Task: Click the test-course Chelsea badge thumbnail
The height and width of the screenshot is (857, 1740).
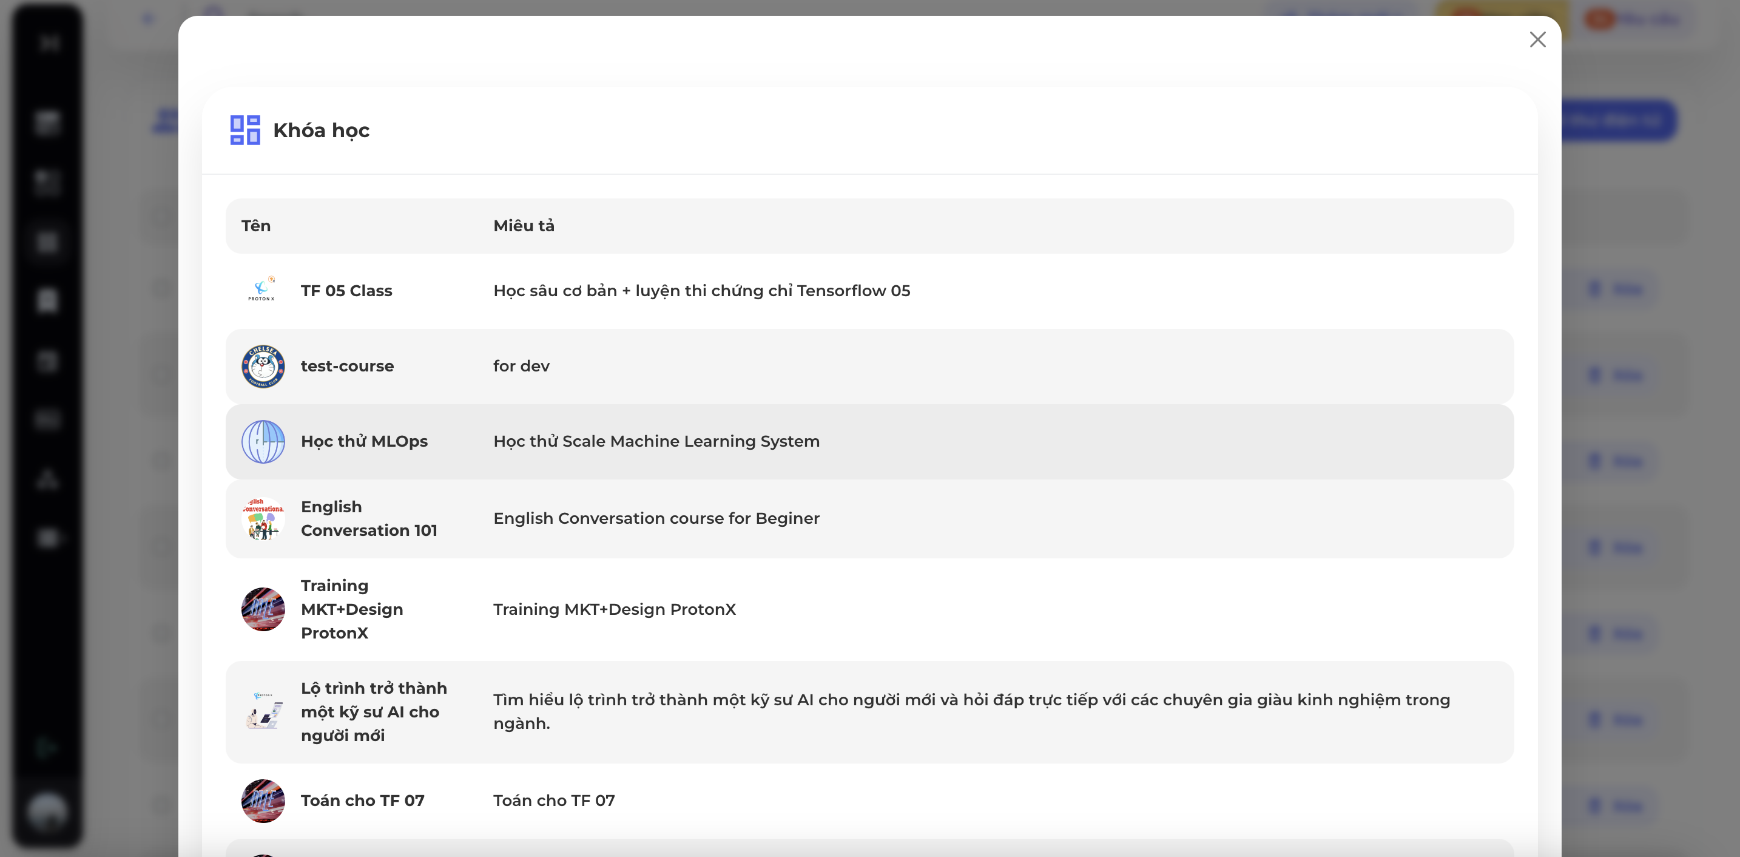Action: coord(263,367)
